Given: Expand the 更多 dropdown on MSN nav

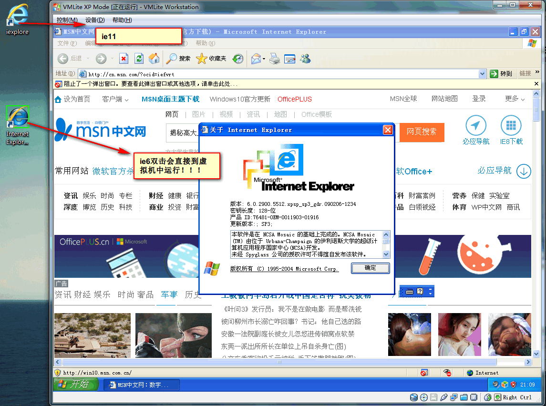Looking at the screenshot, I should 515,99.
